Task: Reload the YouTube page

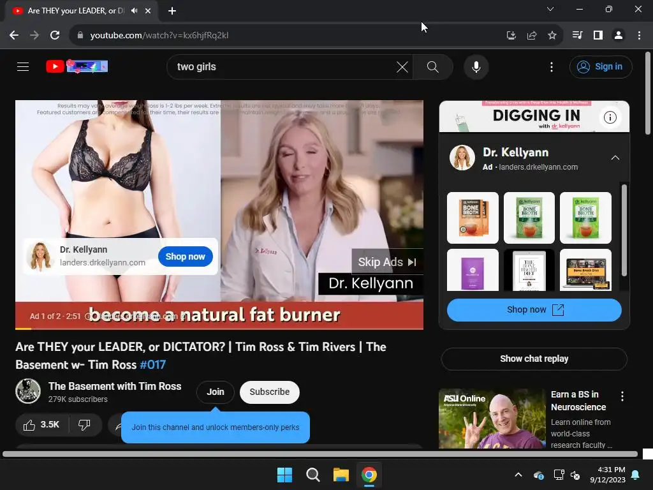Action: tap(55, 36)
